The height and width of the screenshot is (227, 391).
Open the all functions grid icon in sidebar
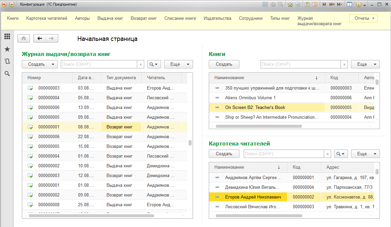click(x=7, y=36)
